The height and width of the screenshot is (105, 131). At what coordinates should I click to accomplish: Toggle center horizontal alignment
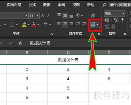tap(65, 24)
